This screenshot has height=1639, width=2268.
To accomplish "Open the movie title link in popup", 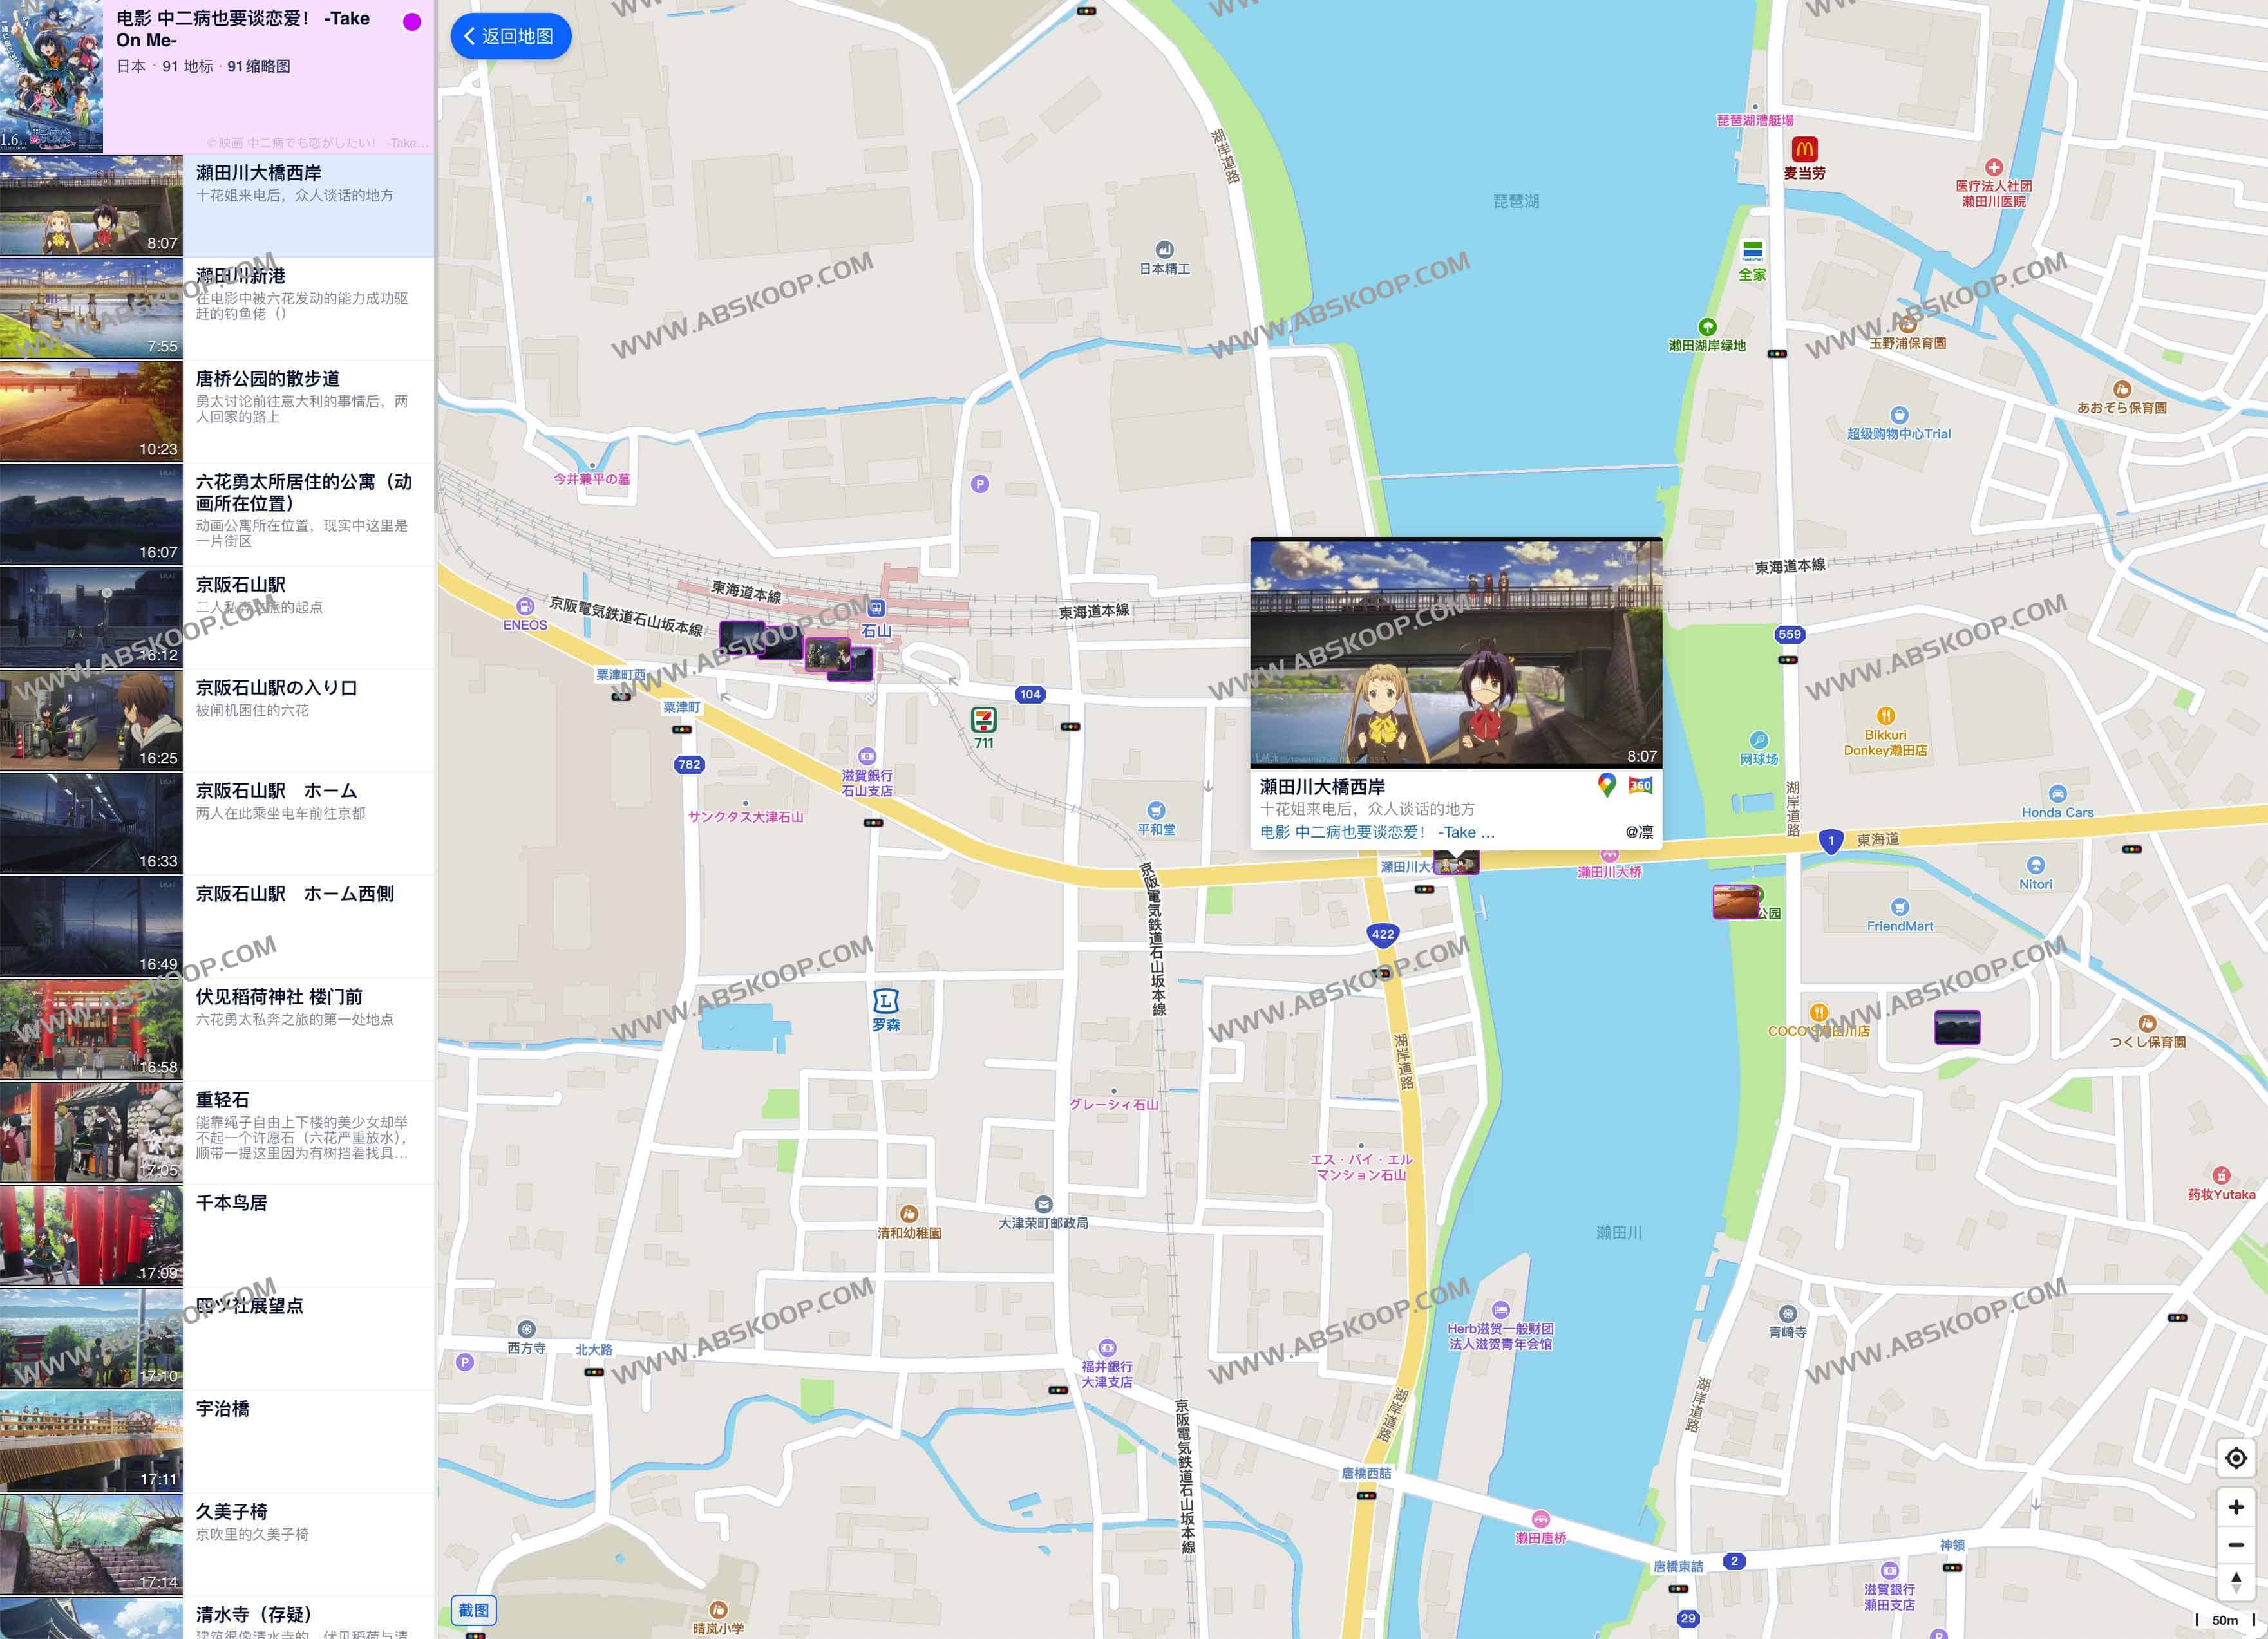I will (x=1377, y=832).
